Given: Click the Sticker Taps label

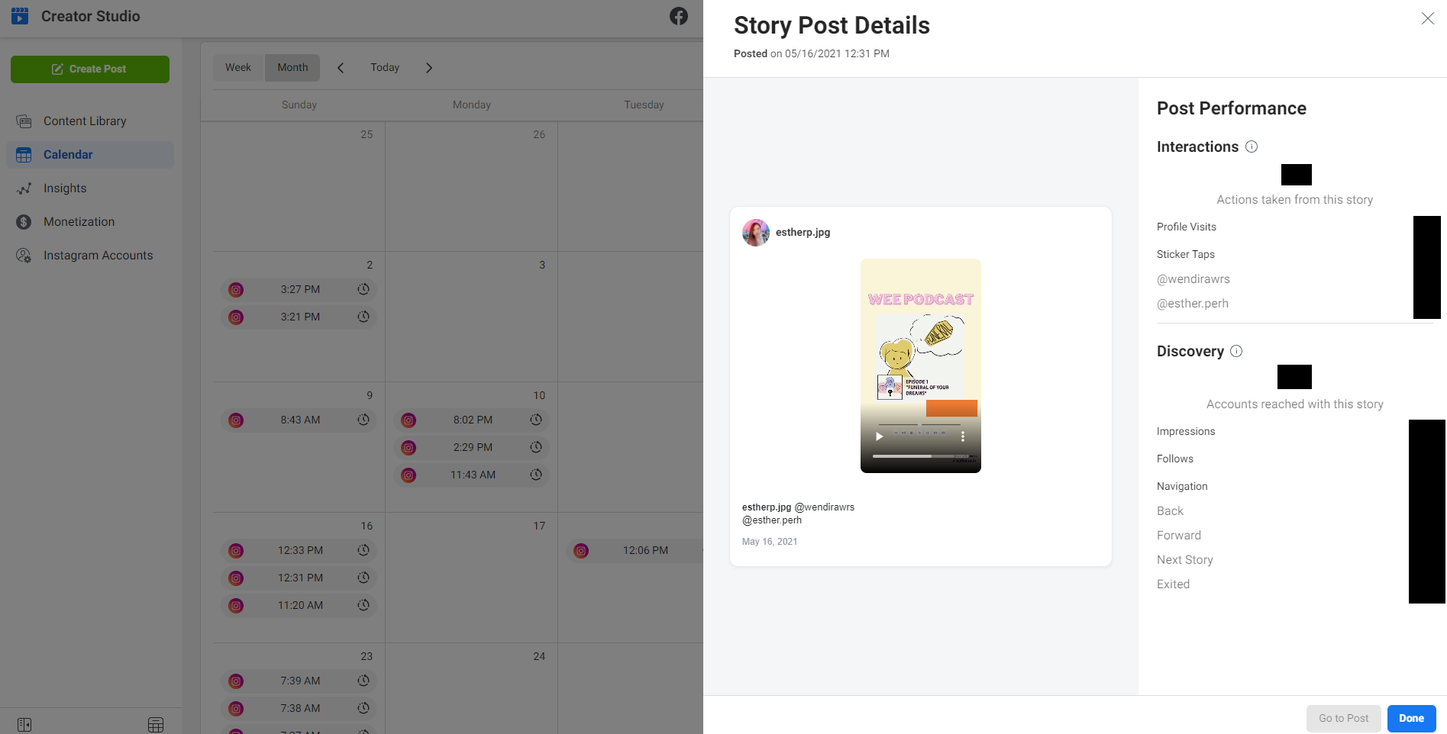Looking at the screenshot, I should tap(1185, 254).
